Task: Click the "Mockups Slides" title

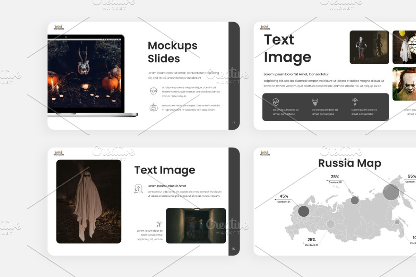Action: click(x=173, y=52)
